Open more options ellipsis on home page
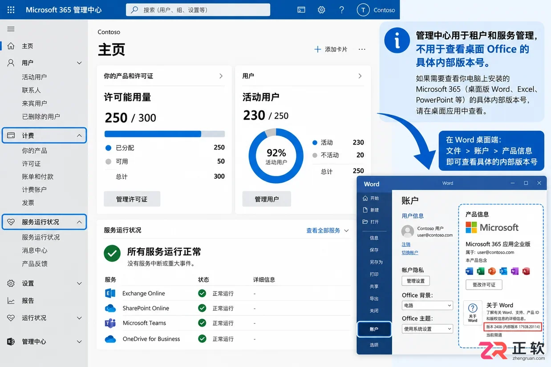Image resolution: width=551 pixels, height=367 pixels. [362, 49]
